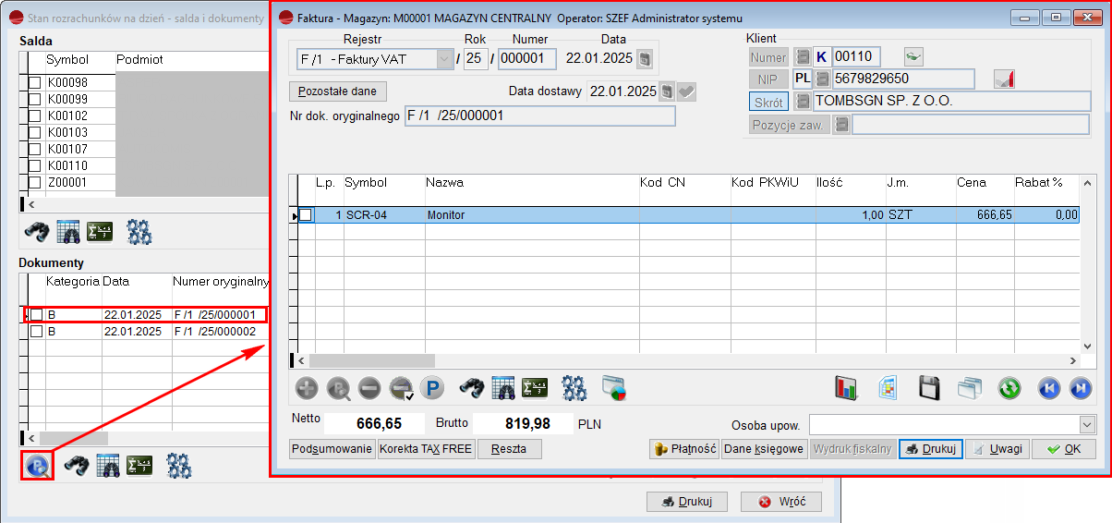
Task: Open the Osoba upow. dropdown list
Action: click(x=1086, y=424)
